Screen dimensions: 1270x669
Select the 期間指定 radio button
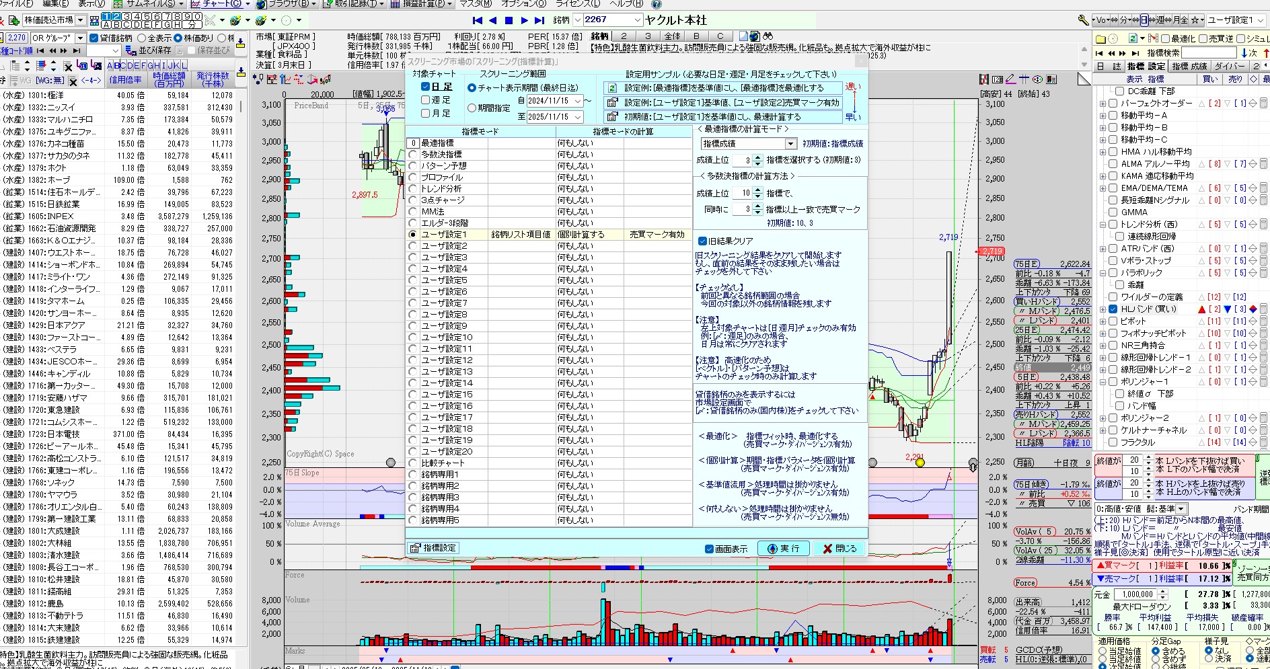click(472, 108)
